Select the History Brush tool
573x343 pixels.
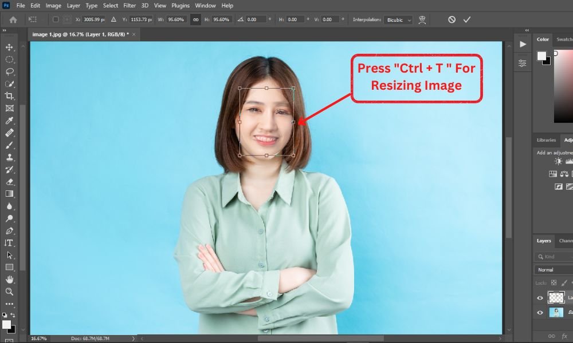pyautogui.click(x=10, y=169)
